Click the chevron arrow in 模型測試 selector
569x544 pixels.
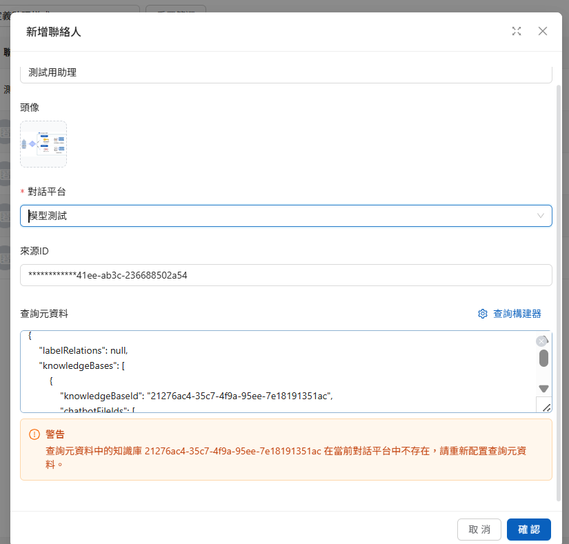[540, 216]
